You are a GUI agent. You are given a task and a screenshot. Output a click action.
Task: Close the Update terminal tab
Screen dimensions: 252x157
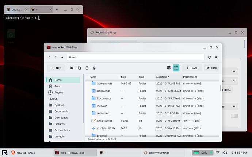point(26,9)
